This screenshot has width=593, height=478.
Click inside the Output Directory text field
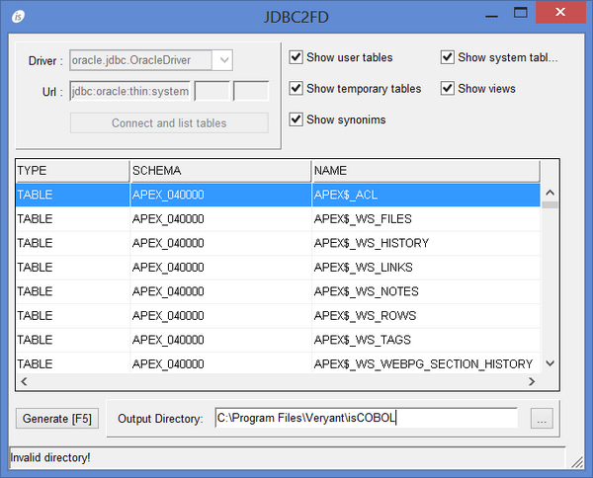366,419
